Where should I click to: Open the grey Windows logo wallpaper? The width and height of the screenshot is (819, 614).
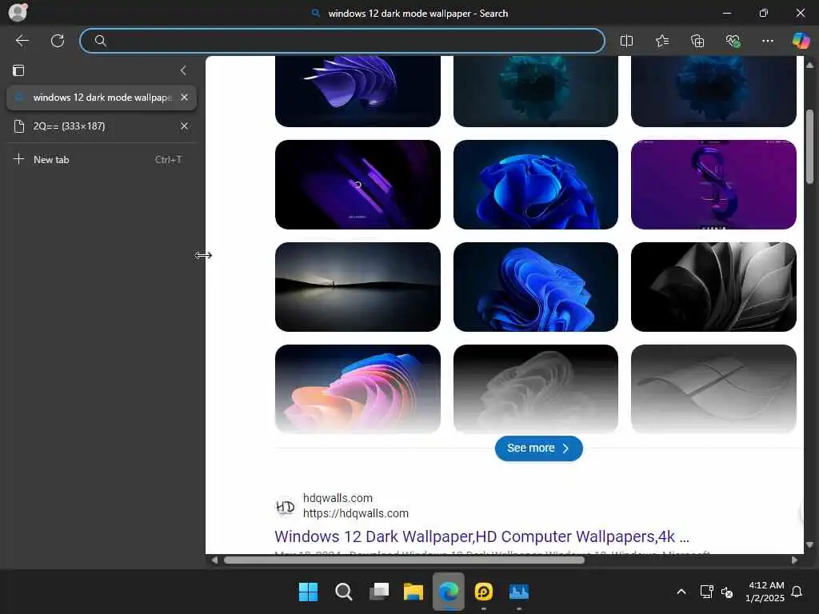pyautogui.click(x=713, y=389)
